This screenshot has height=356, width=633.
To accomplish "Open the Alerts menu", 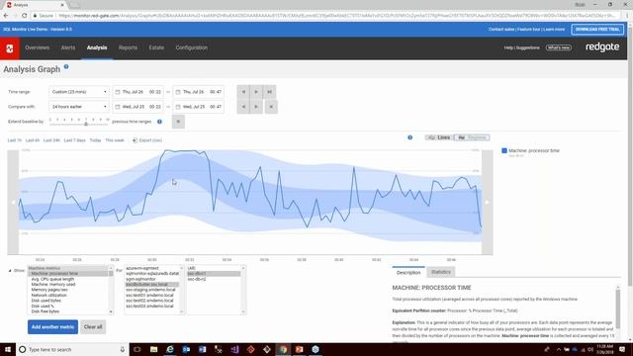I will 68,47.
